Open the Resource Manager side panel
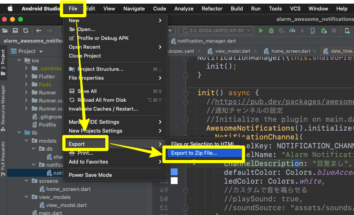The height and width of the screenshot is (215, 354). 3,108
